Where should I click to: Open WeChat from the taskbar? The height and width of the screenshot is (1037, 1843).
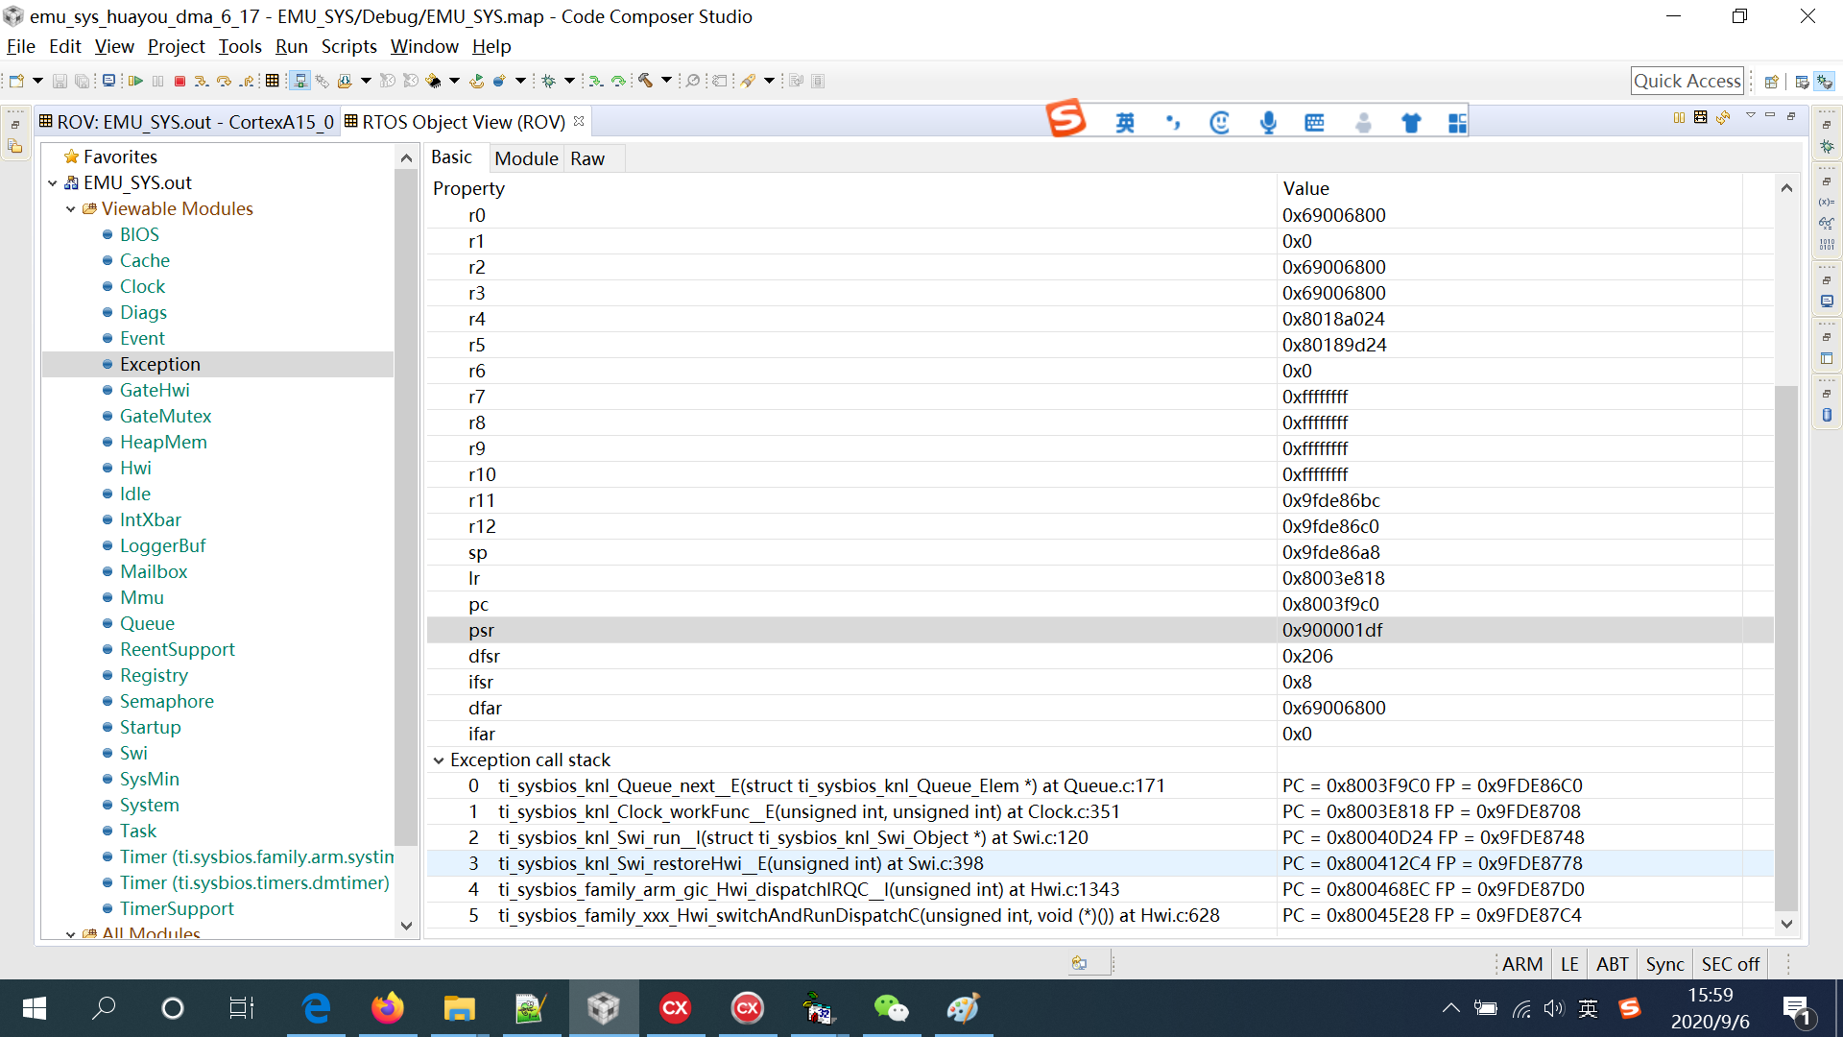pyautogui.click(x=891, y=1008)
